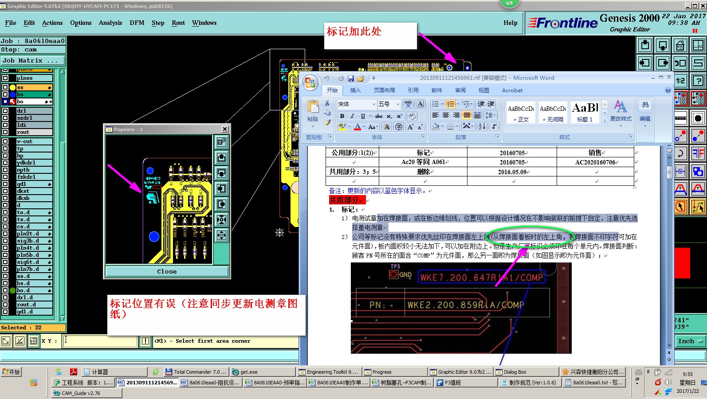Screen dimensions: 707x399
Task: Click the pan right icon in Genesis toolbar
Action: click(x=663, y=63)
